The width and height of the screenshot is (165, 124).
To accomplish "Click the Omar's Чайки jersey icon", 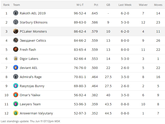I will click(x=16, y=95).
